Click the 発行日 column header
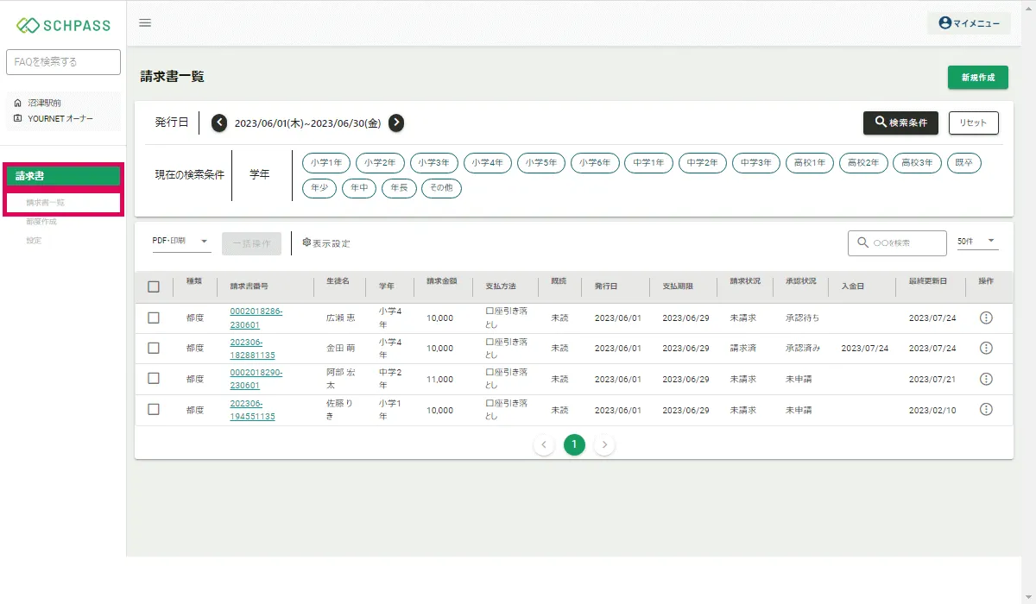The height and width of the screenshot is (604, 1036). coord(605,286)
